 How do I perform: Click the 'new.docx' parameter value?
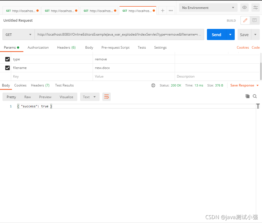point(102,68)
